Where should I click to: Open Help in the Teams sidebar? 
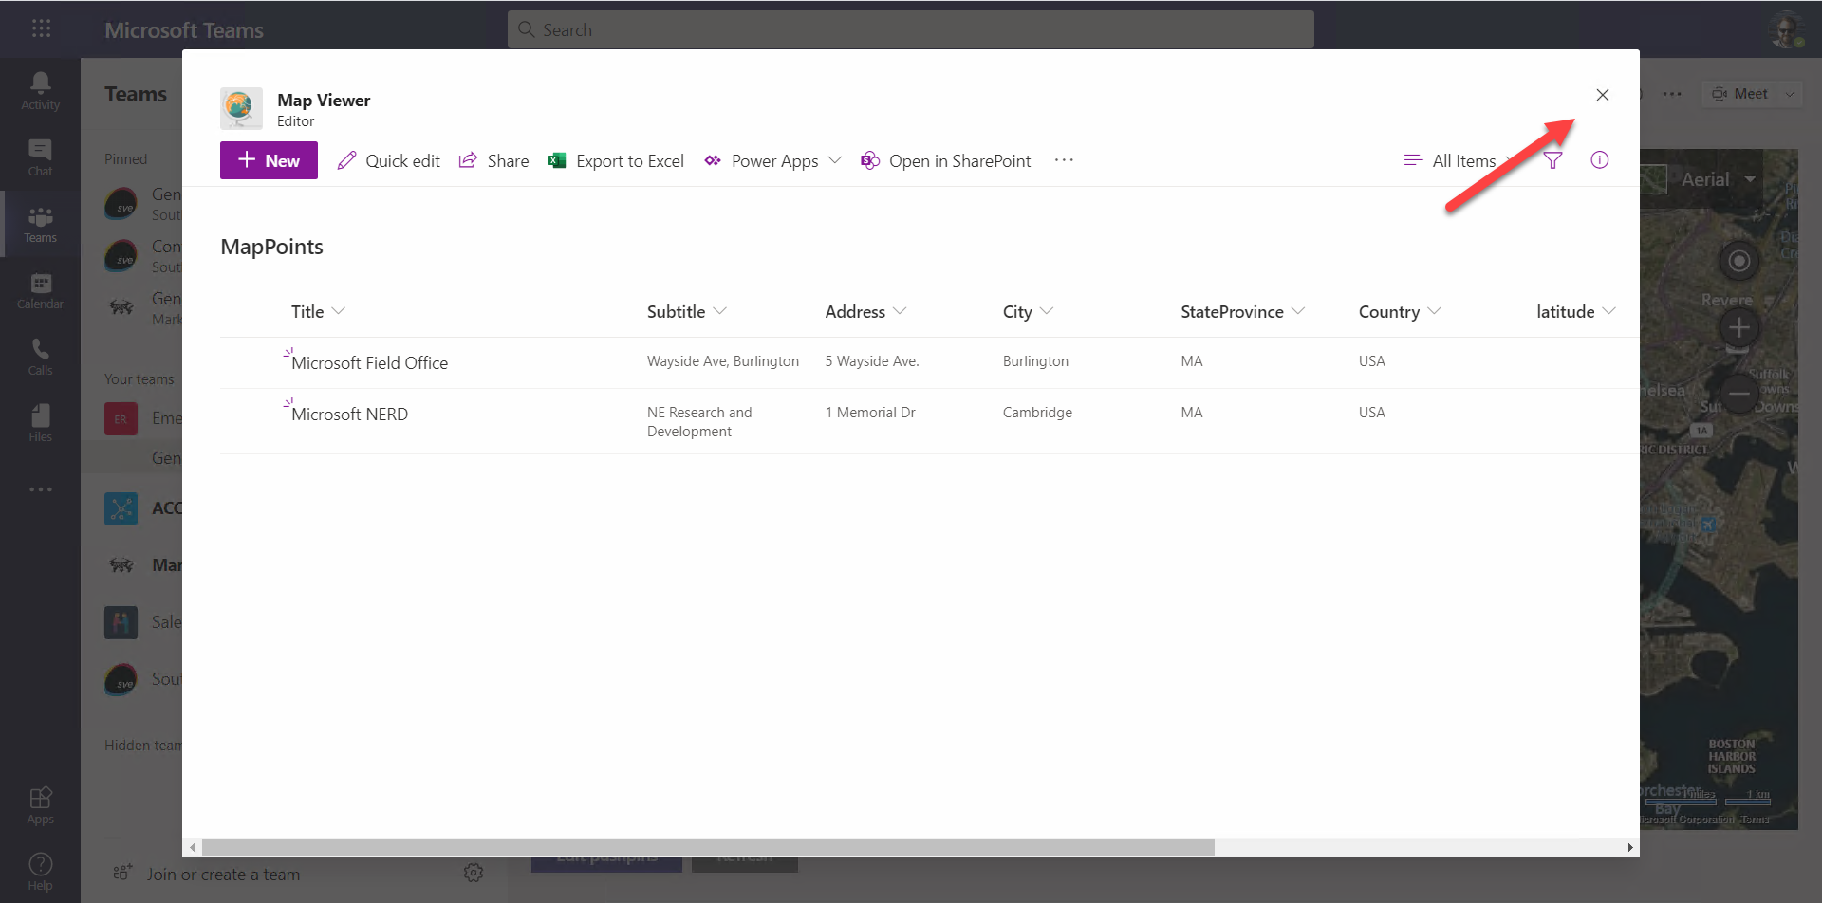click(40, 872)
